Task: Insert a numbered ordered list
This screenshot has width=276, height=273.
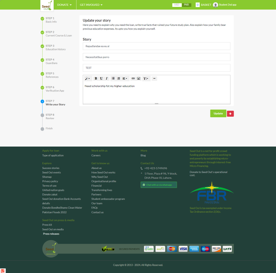Action: coord(118,78)
